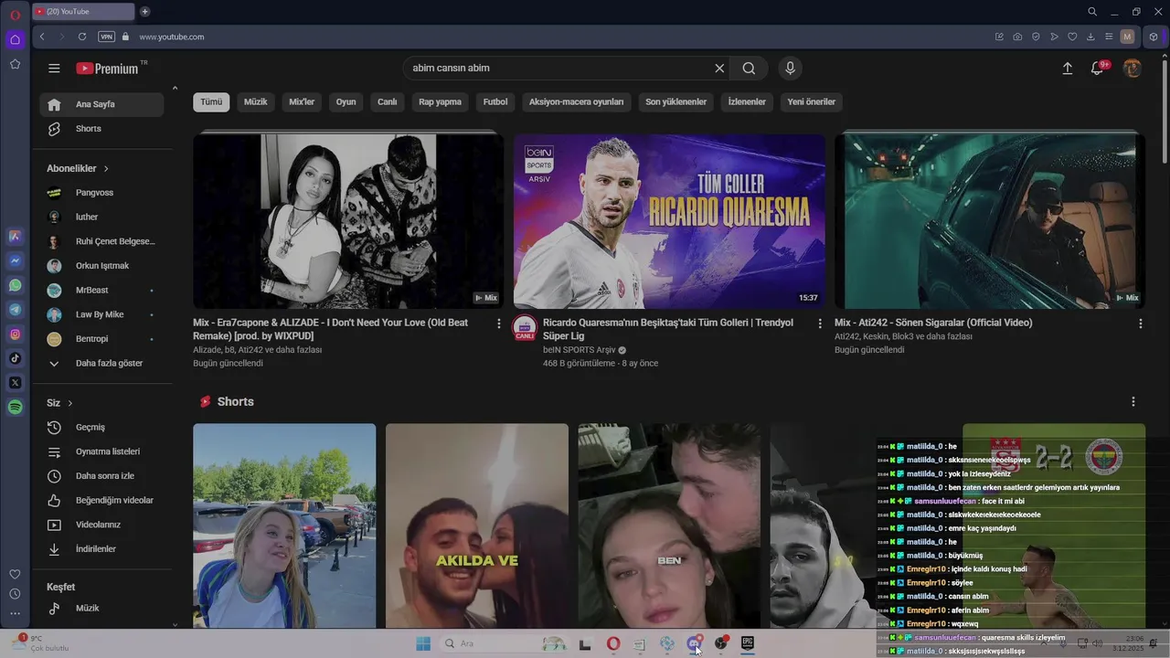1170x658 pixels.
Task: Open the AKILDA VE short
Action: coord(477,525)
